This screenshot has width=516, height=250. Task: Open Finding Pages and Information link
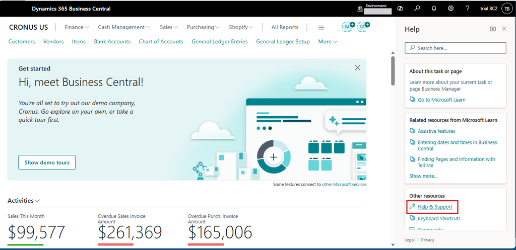coord(457,162)
